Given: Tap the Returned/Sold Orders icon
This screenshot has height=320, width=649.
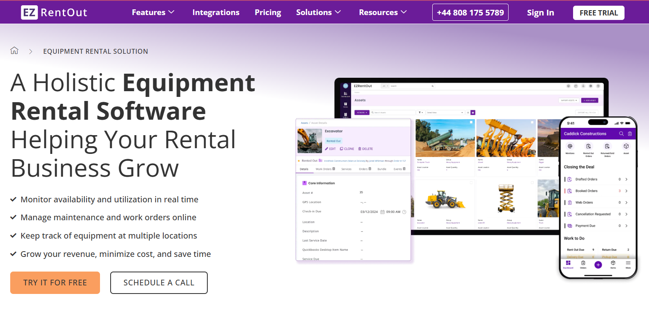Looking at the screenshot, I should pos(607,146).
